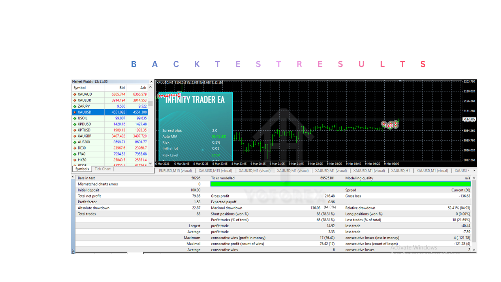Open the XAUUSD,H1 chart tab

pyautogui.click(x=400, y=171)
